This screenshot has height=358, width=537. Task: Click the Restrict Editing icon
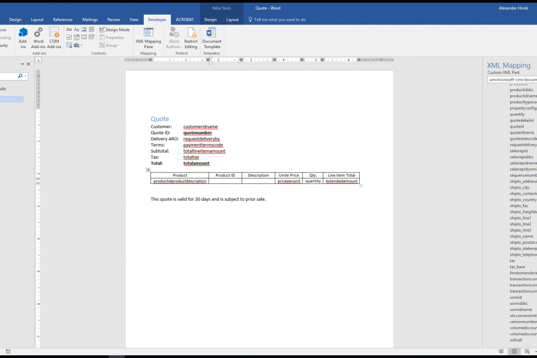click(x=191, y=37)
